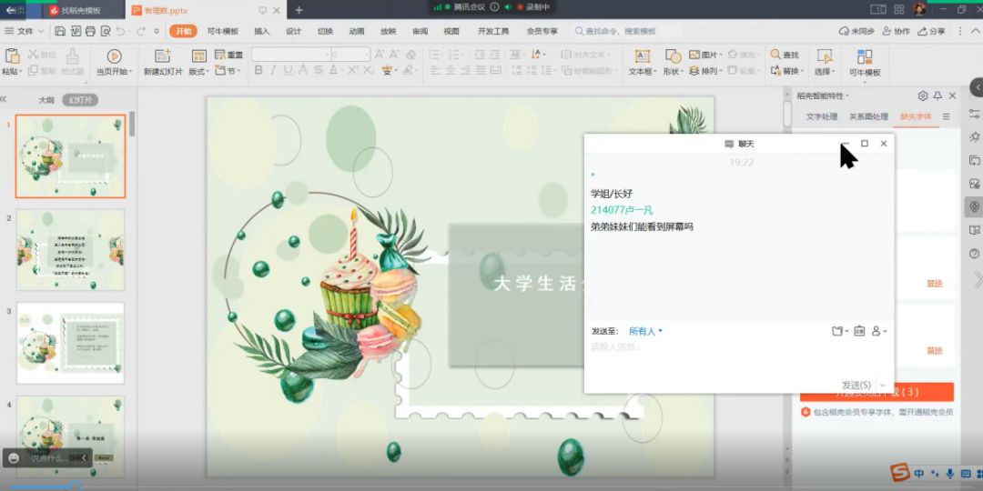Toggle bold formatting button
Viewport: 983px width, 491px height.
258,71
